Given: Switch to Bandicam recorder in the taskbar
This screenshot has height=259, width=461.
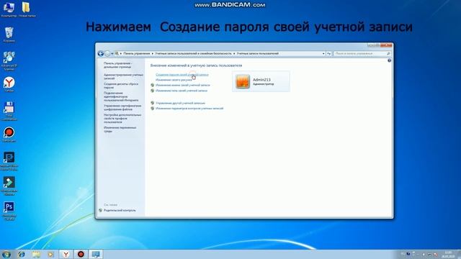Looking at the screenshot, I should [81, 254].
